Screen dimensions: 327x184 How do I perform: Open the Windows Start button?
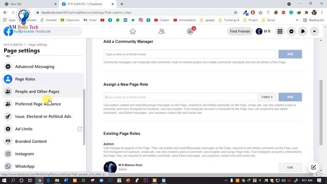pyautogui.click(x=4, y=180)
